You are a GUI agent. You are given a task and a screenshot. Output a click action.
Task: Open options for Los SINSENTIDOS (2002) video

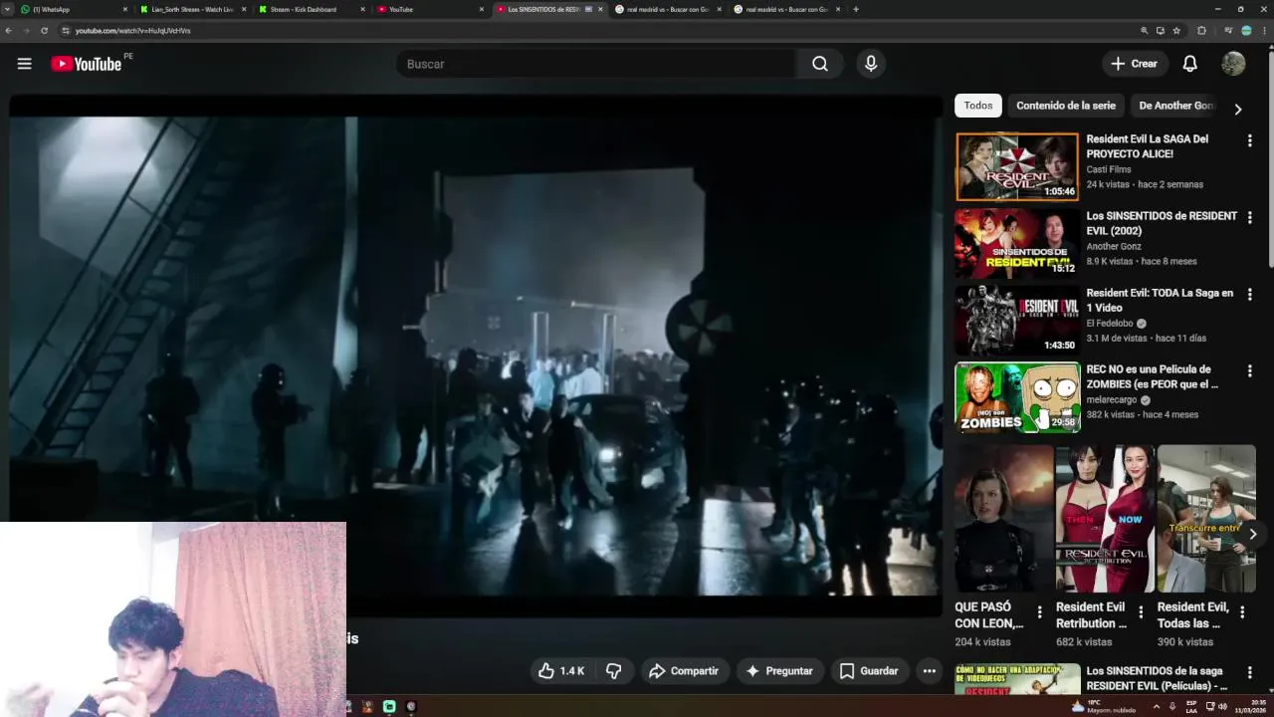point(1249,217)
